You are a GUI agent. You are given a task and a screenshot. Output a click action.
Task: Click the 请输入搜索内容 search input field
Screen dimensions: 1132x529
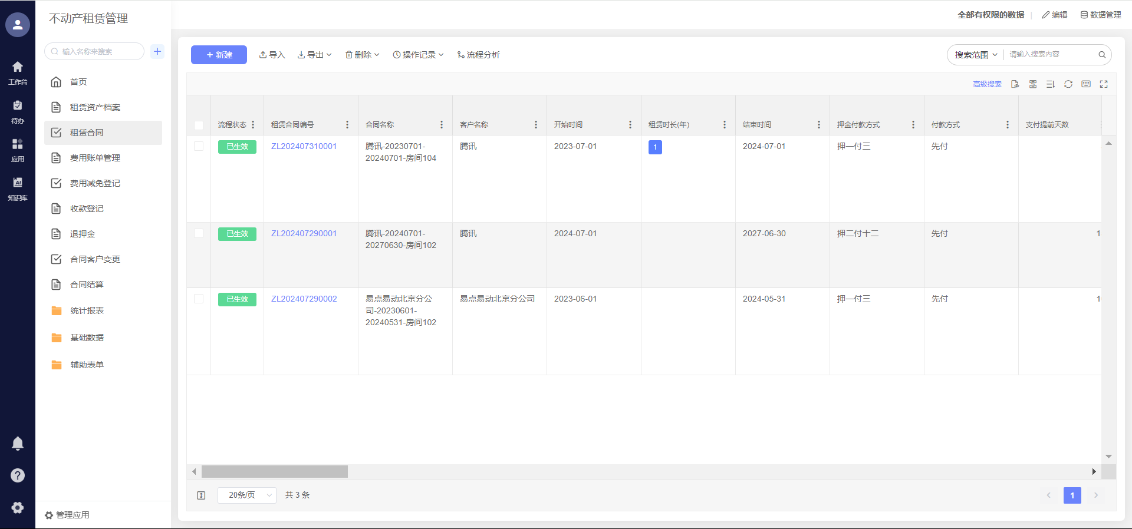pyautogui.click(x=1051, y=55)
